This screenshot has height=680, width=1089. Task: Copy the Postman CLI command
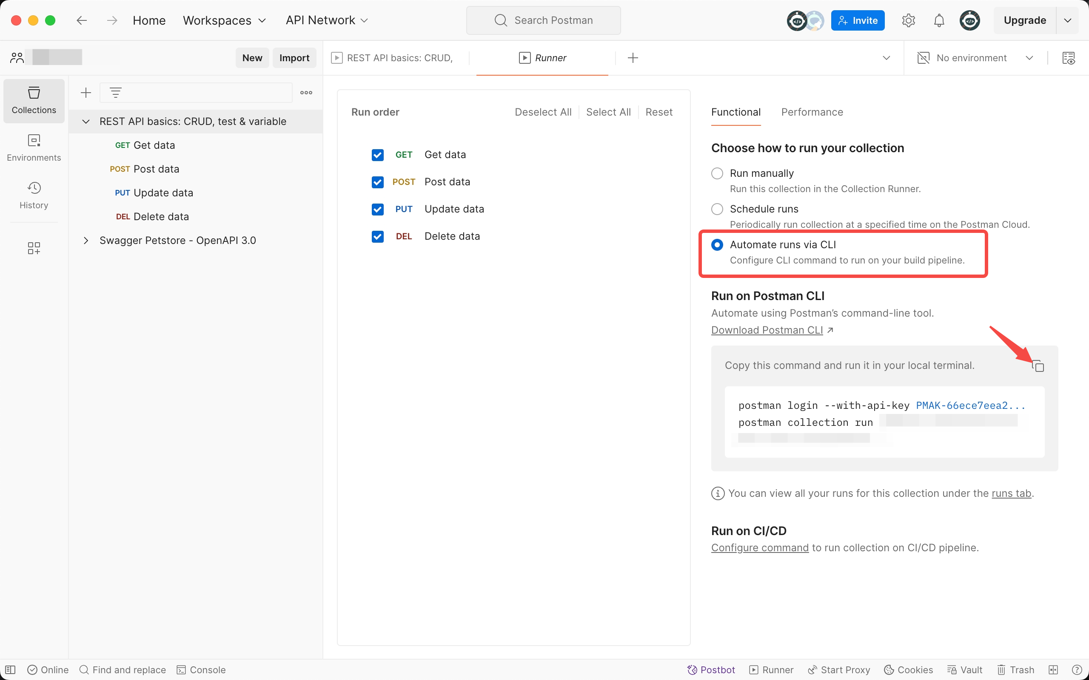1038,365
